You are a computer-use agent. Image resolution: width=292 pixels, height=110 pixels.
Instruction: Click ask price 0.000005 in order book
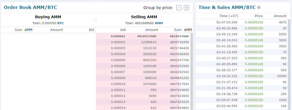118,60
